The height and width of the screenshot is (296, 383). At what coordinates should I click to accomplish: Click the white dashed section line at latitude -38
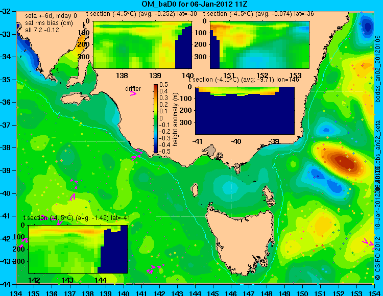[x=98, y=141]
